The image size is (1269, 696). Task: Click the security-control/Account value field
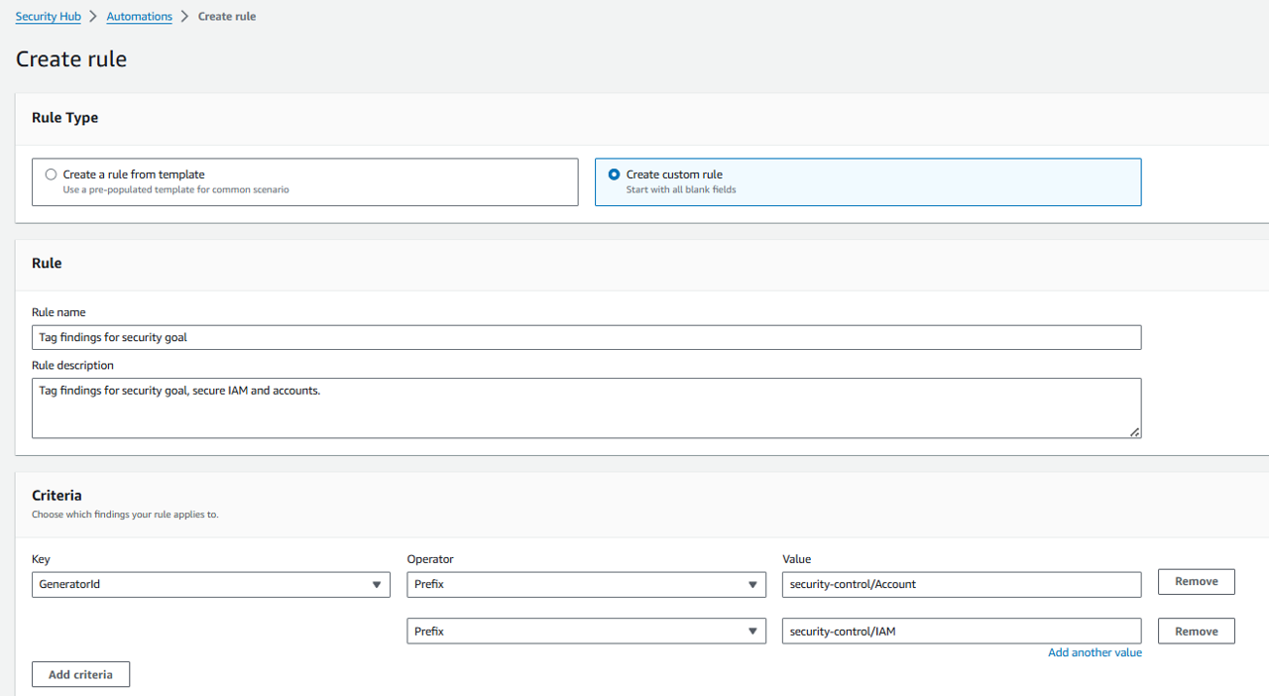tap(961, 585)
